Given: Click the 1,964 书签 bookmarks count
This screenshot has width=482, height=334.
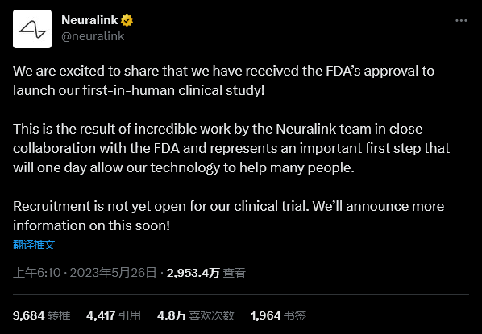Looking at the screenshot, I should (278, 315).
